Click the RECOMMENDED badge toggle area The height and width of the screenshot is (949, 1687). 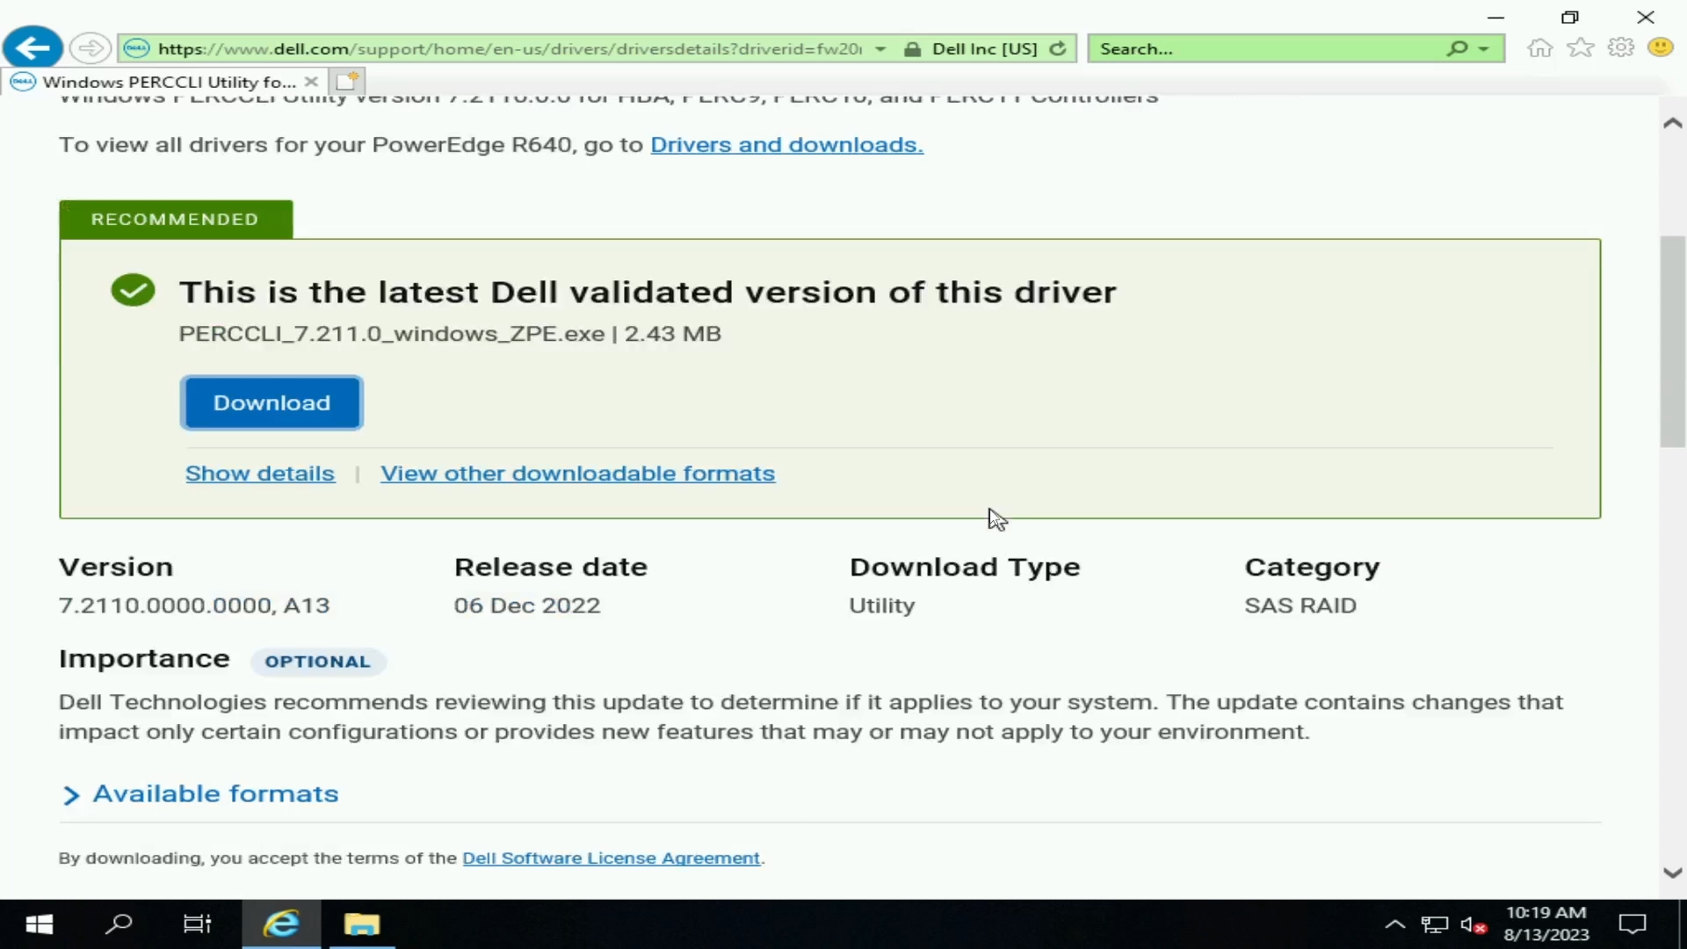pos(175,219)
